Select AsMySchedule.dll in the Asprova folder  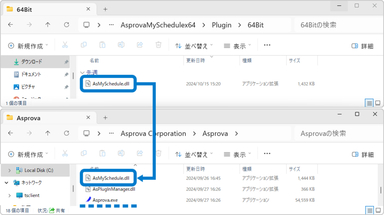111,178
